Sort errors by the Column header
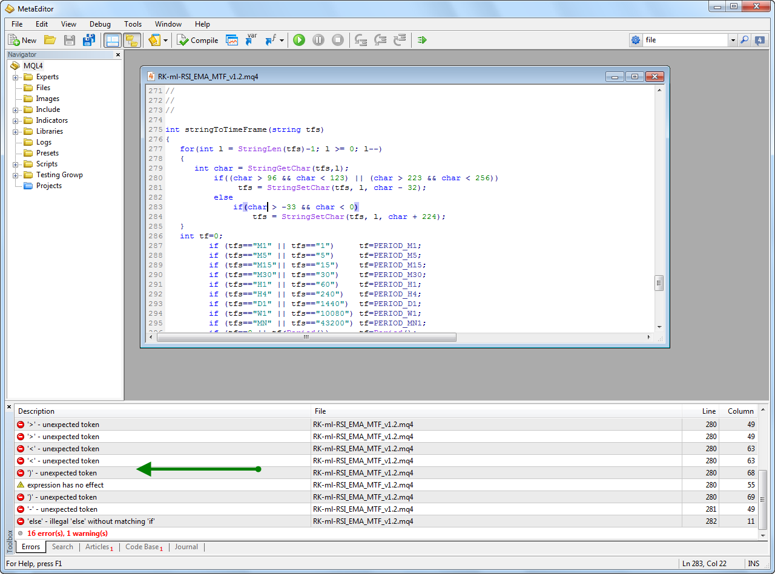 739,411
